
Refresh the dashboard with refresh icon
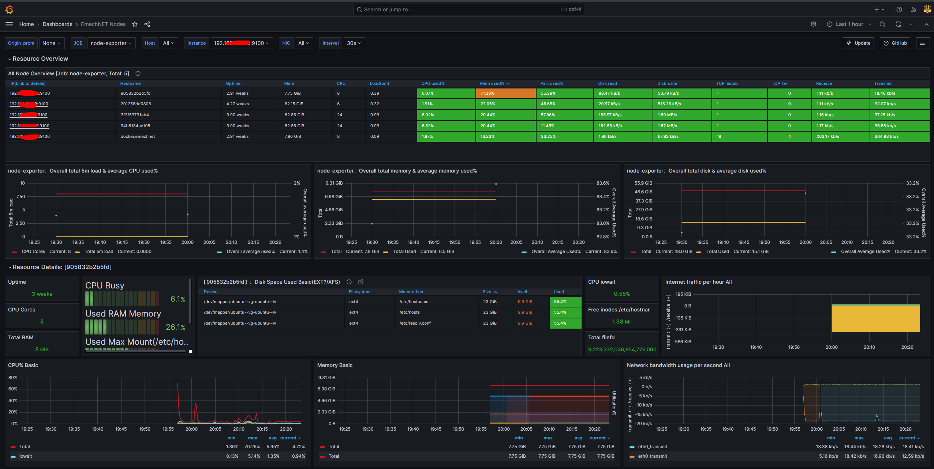(x=898, y=24)
